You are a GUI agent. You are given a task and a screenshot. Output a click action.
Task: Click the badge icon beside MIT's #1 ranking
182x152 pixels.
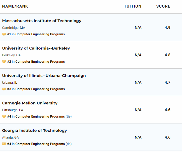pos(4,34)
